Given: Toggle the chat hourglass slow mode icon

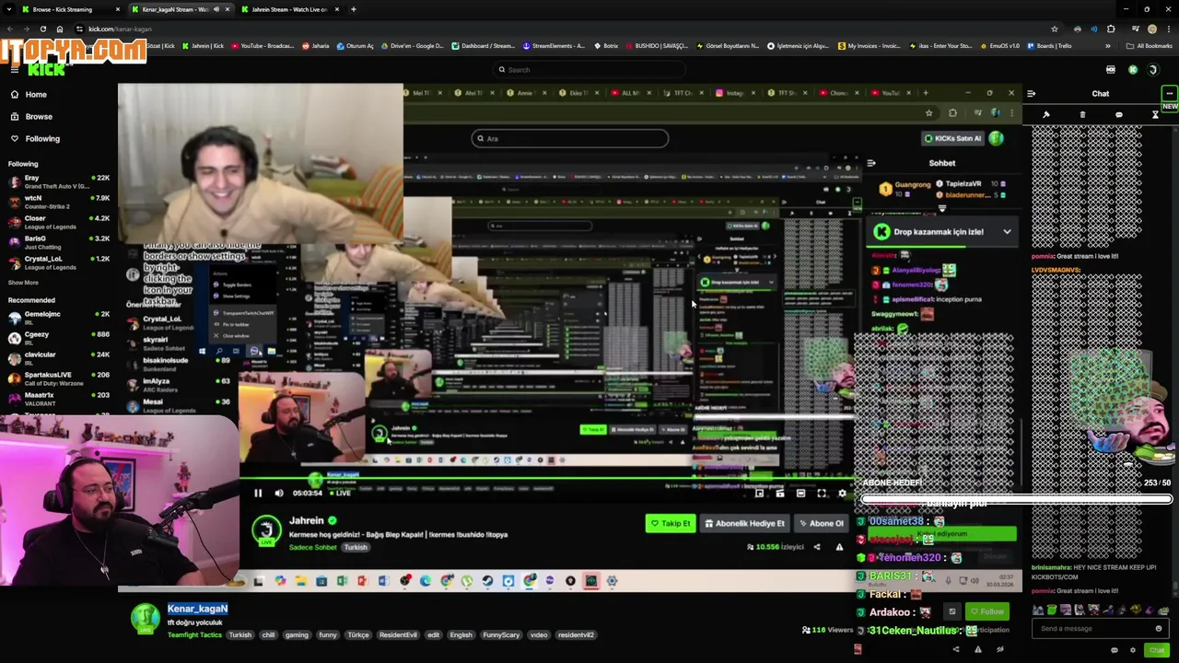Looking at the screenshot, I should [1155, 115].
